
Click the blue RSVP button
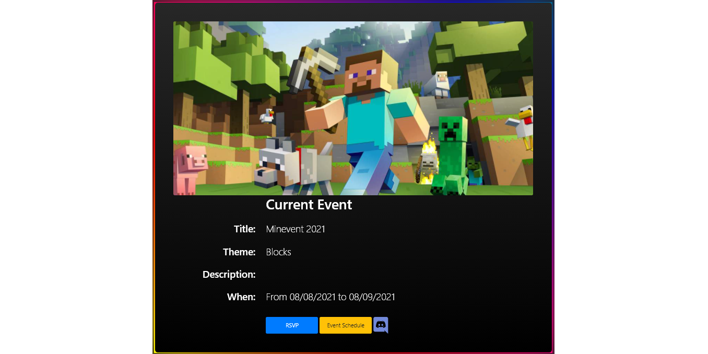[x=292, y=325]
